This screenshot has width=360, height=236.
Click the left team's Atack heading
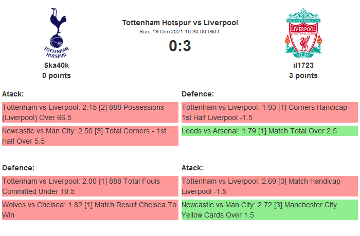click(x=13, y=94)
